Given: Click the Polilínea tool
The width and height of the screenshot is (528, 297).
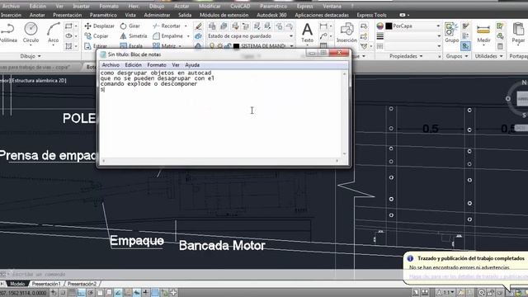Looking at the screenshot, I should tap(8, 32).
